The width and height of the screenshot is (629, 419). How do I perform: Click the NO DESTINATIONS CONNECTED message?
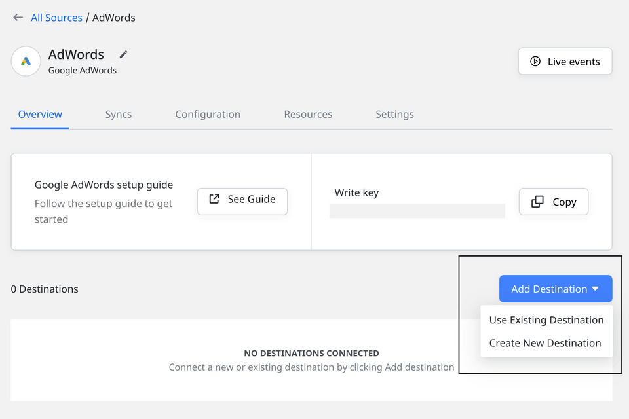tap(312, 354)
